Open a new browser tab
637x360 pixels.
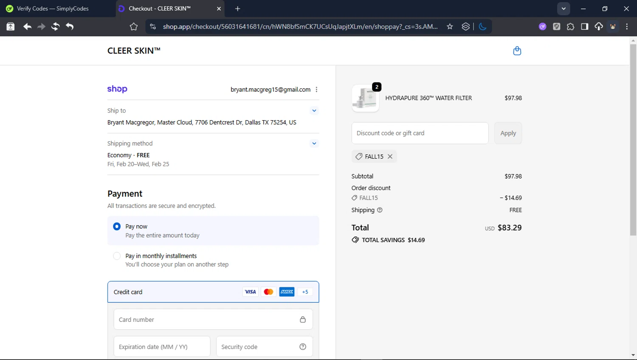238,9
